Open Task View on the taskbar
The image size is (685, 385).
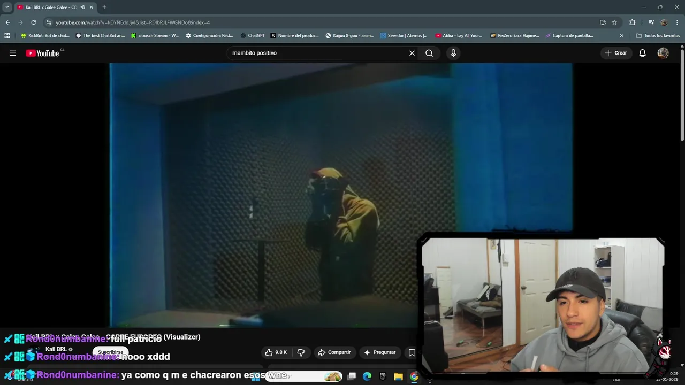point(352,376)
